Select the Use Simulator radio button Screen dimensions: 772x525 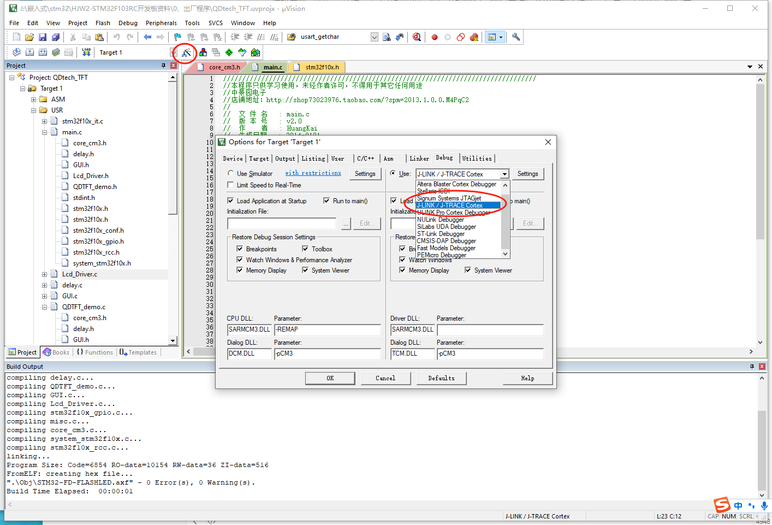[231, 173]
